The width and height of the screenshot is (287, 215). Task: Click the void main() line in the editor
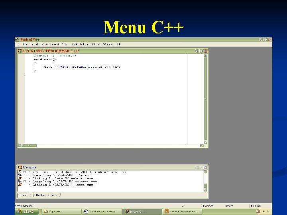(45, 59)
